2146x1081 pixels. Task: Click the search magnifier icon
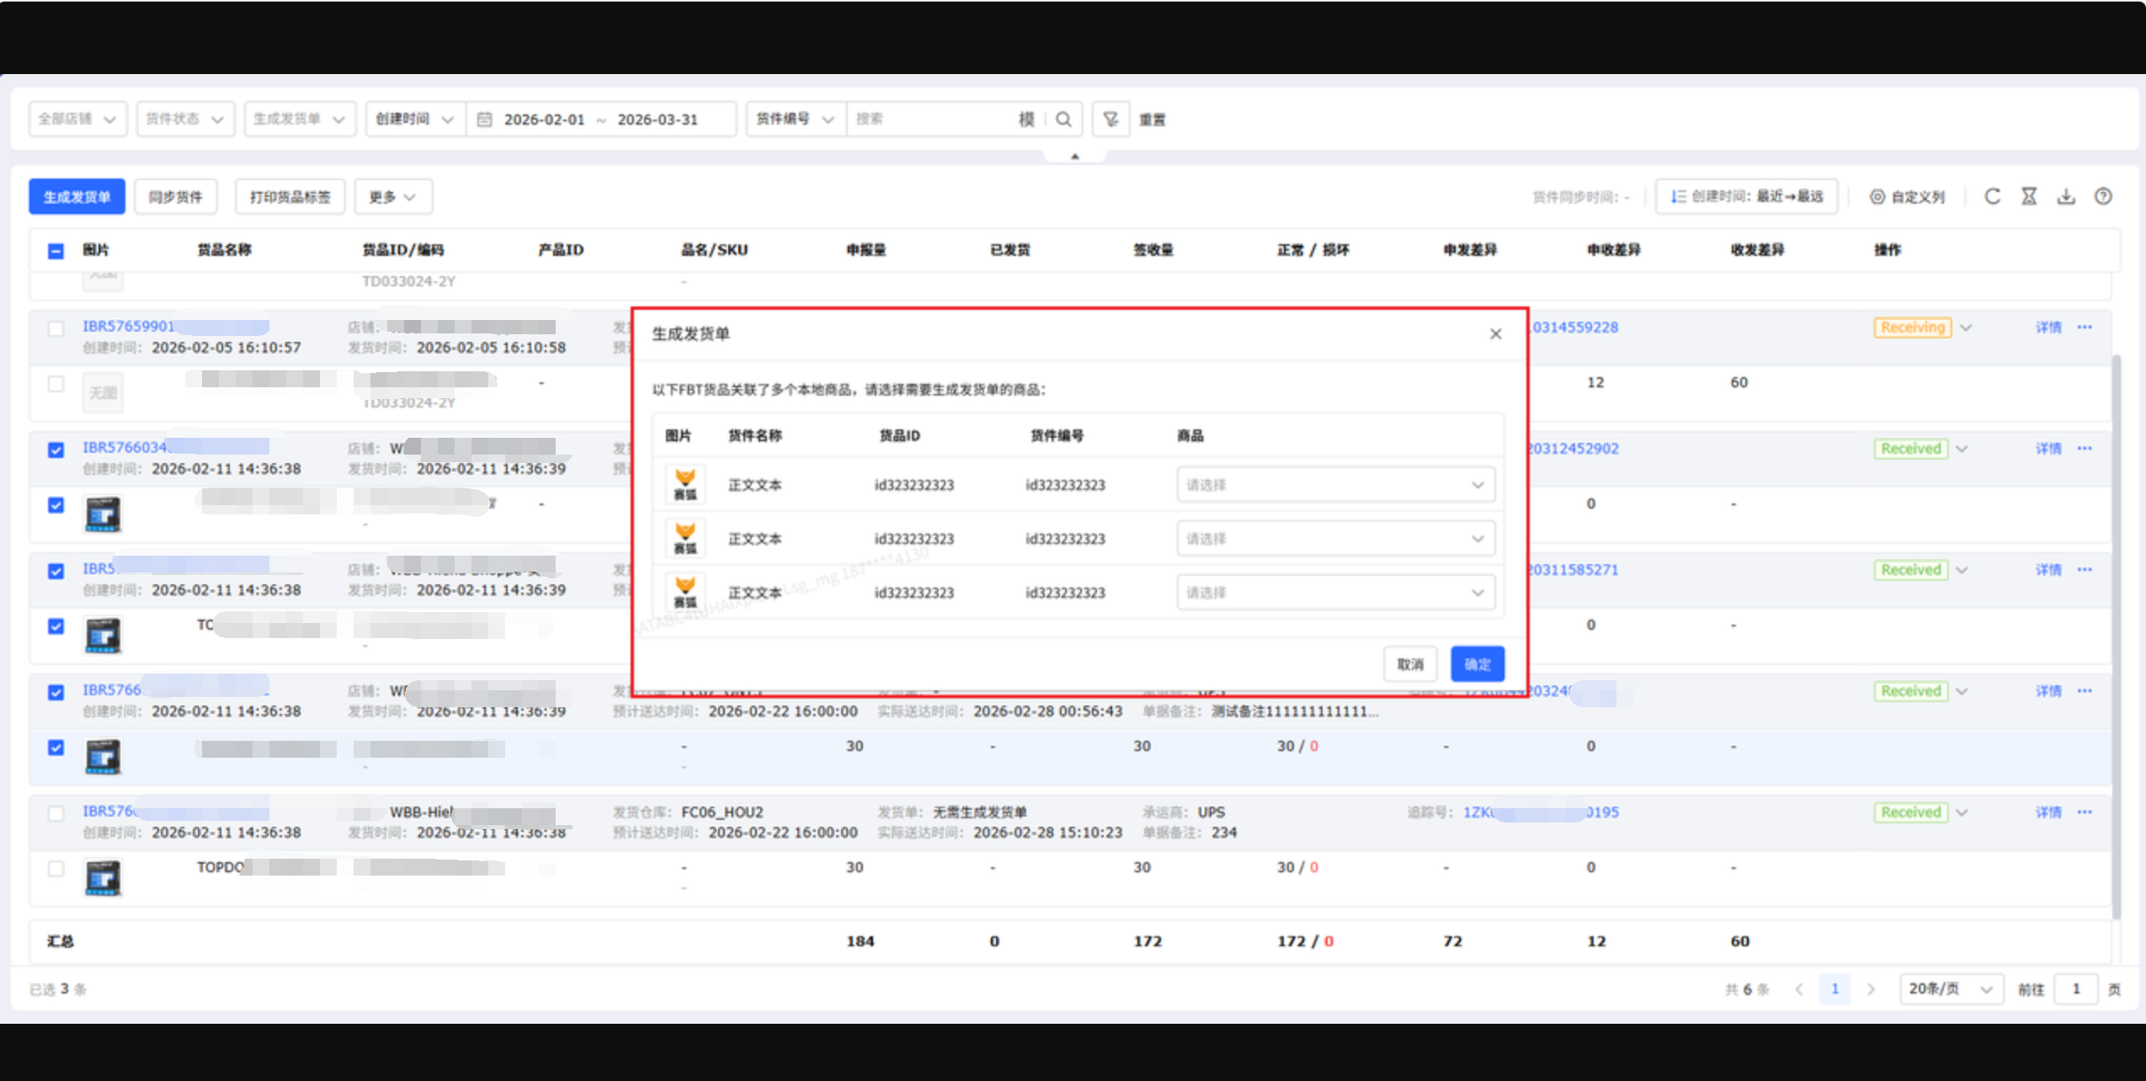pos(1063,120)
